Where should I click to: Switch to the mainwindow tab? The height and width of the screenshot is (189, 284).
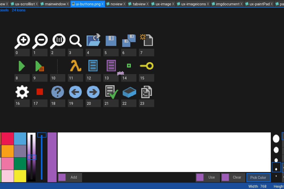tap(55, 4)
